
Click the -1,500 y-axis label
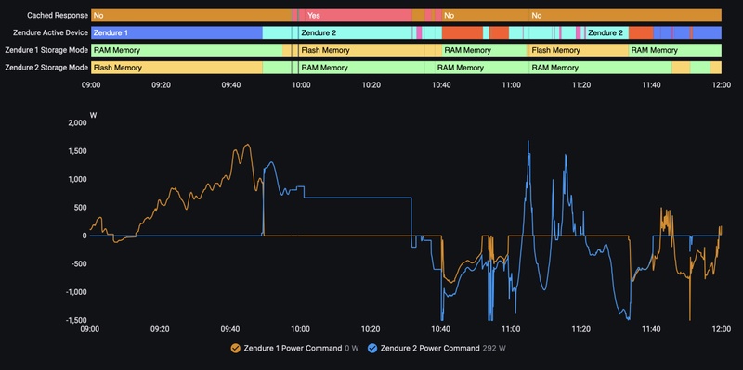coord(76,320)
